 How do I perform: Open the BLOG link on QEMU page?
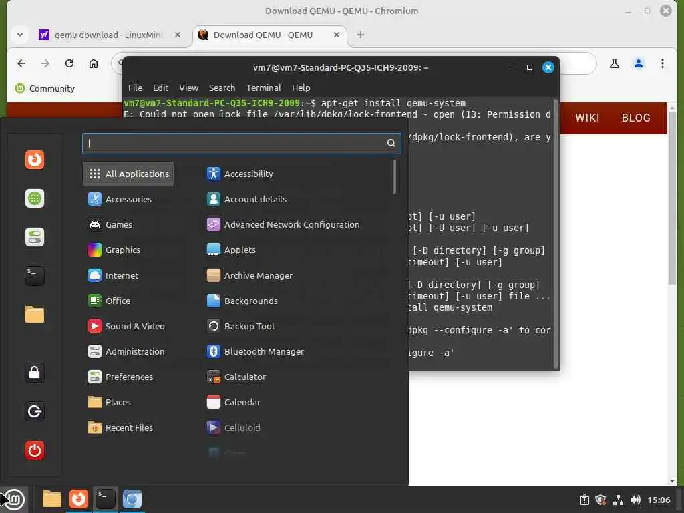click(x=636, y=118)
